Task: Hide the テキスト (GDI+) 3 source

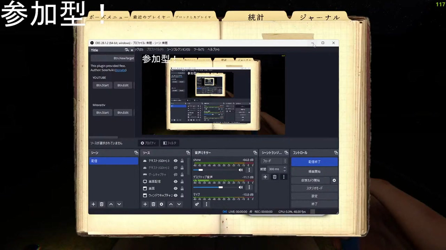Action: (x=176, y=161)
